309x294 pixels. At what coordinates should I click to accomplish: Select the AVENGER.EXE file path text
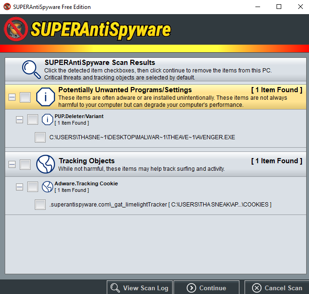[x=142, y=137]
